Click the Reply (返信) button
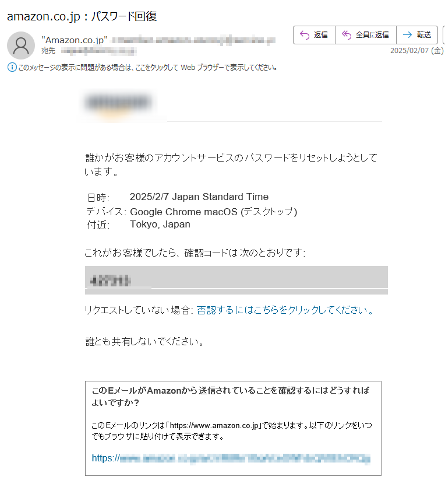Viewport: 445px width, 480px height. 314,35
